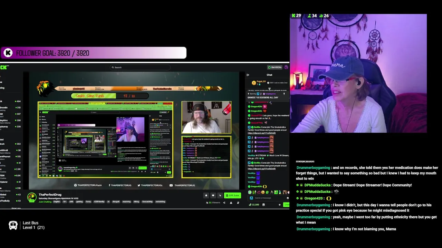The height and width of the screenshot is (248, 442).
Task: Open the user profile avatar beside Get KICKs
Action: coord(286,67)
